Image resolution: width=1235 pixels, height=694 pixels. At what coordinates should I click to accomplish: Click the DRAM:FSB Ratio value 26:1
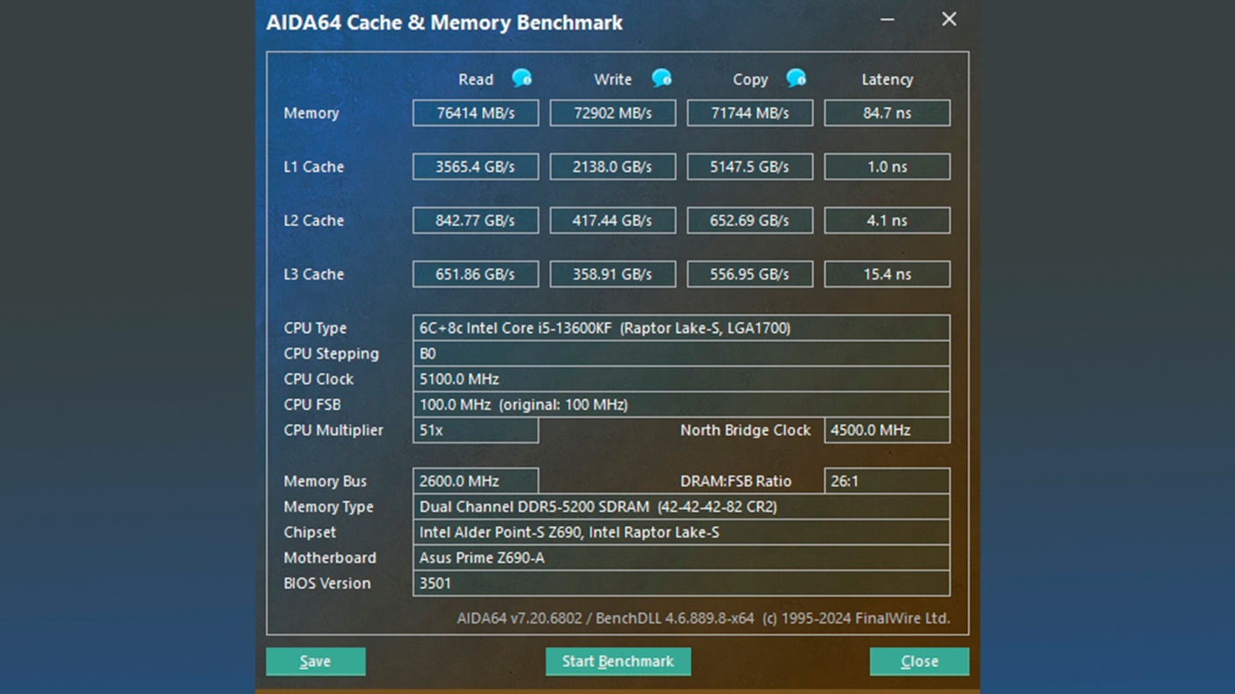coord(887,481)
